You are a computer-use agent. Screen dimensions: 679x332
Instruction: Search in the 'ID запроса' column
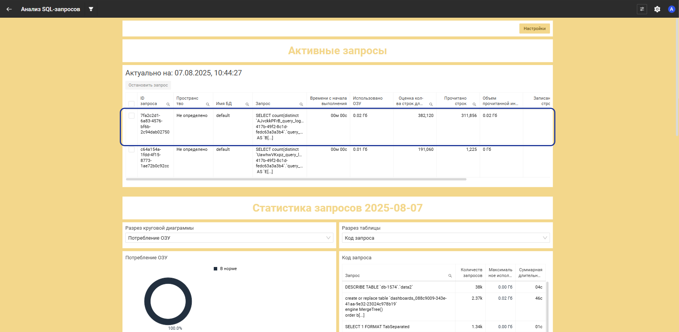168,104
